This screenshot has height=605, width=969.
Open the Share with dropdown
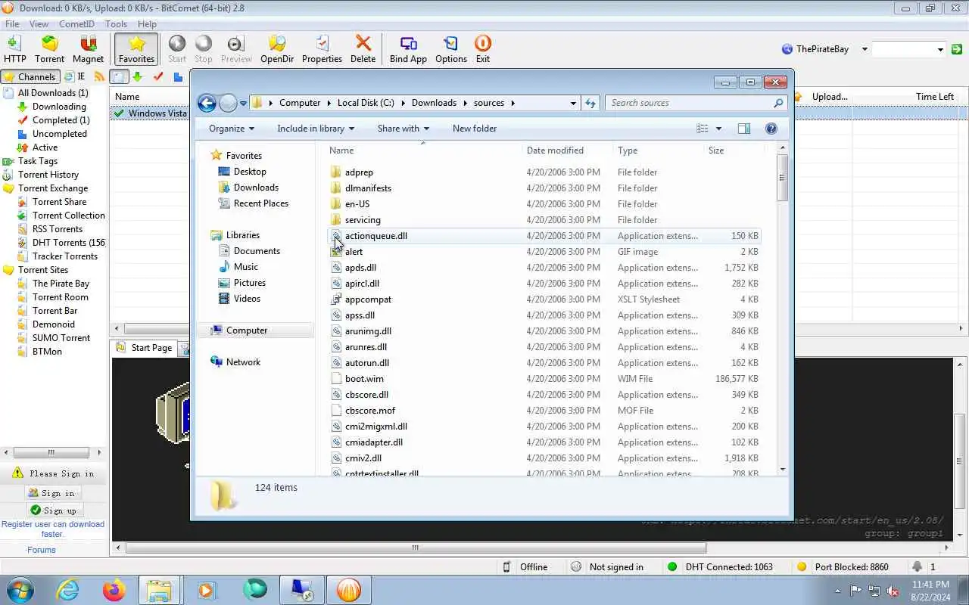tap(403, 129)
